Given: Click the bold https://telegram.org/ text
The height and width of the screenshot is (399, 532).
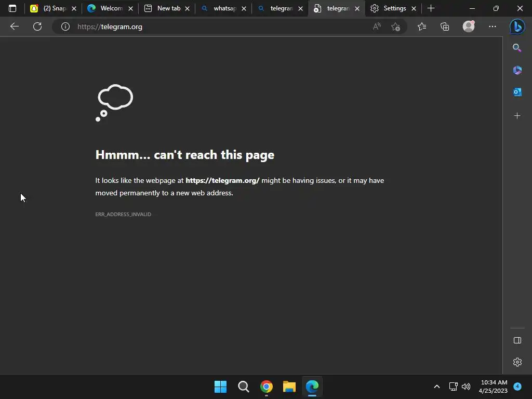Looking at the screenshot, I should pyautogui.click(x=222, y=180).
